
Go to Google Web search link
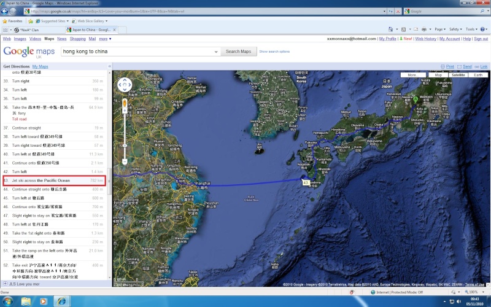click(x=7, y=39)
